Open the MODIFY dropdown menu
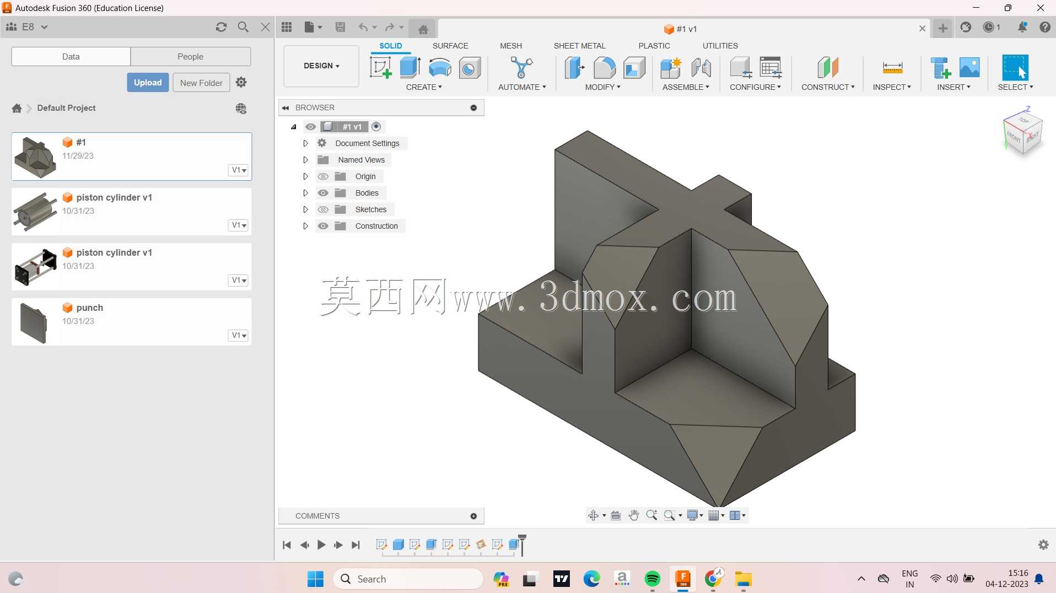This screenshot has height=593, width=1056. click(602, 87)
